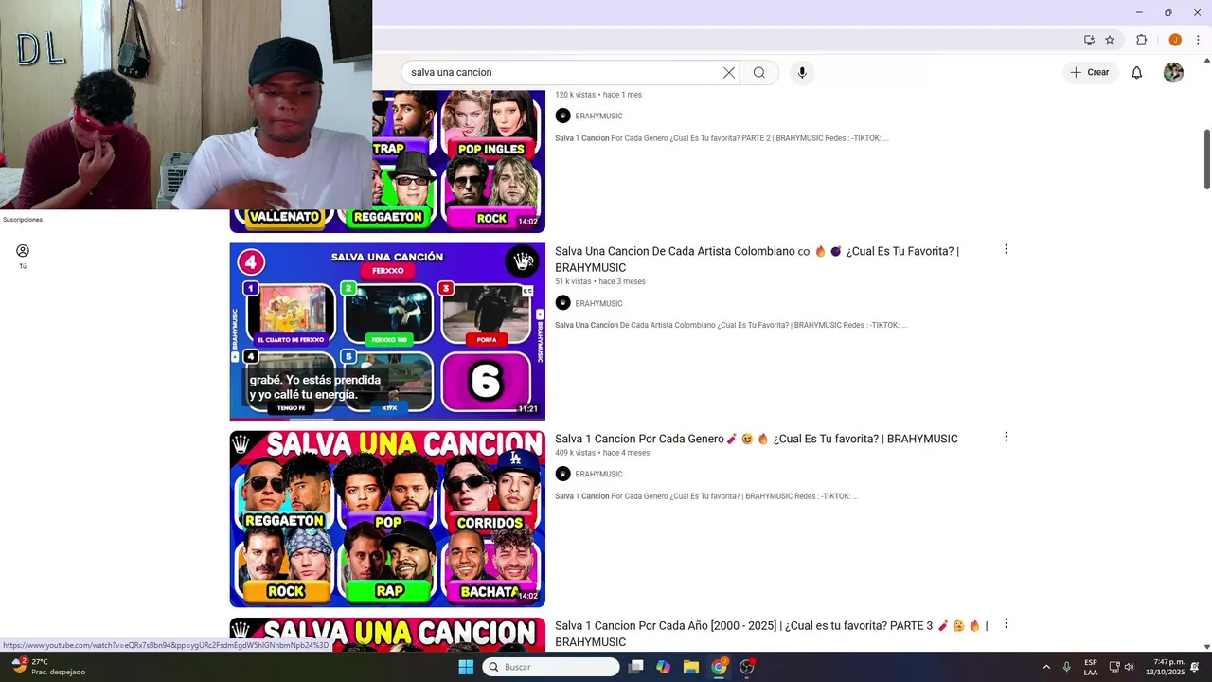Open Copilot from the taskbar

pyautogui.click(x=664, y=667)
